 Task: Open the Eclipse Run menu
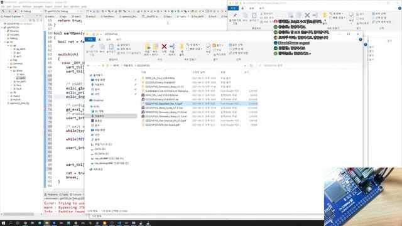click(x=66, y=6)
